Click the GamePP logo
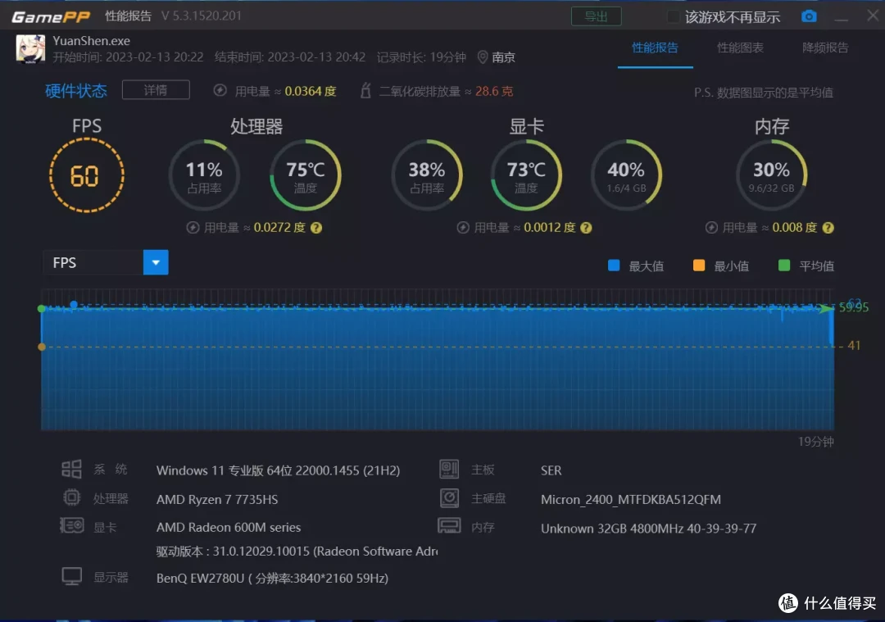Viewport: 885px width, 622px height. click(51, 17)
